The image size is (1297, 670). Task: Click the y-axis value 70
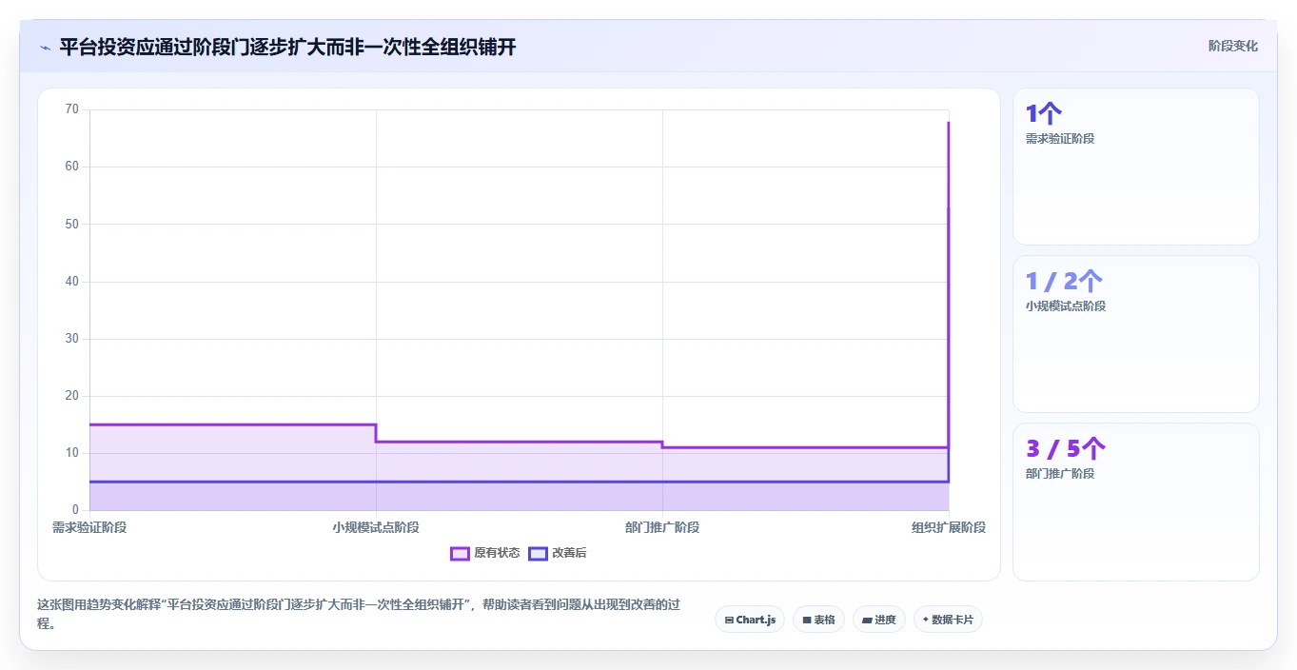(x=71, y=109)
